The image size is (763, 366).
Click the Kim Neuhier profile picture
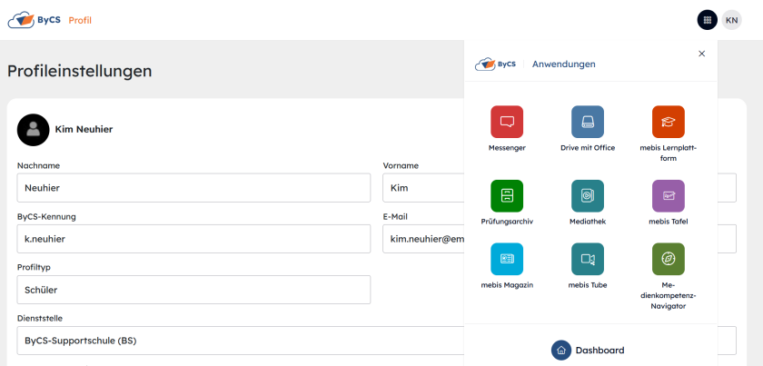33,130
